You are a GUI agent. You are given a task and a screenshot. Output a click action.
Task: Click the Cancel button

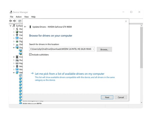(x=121, y=97)
